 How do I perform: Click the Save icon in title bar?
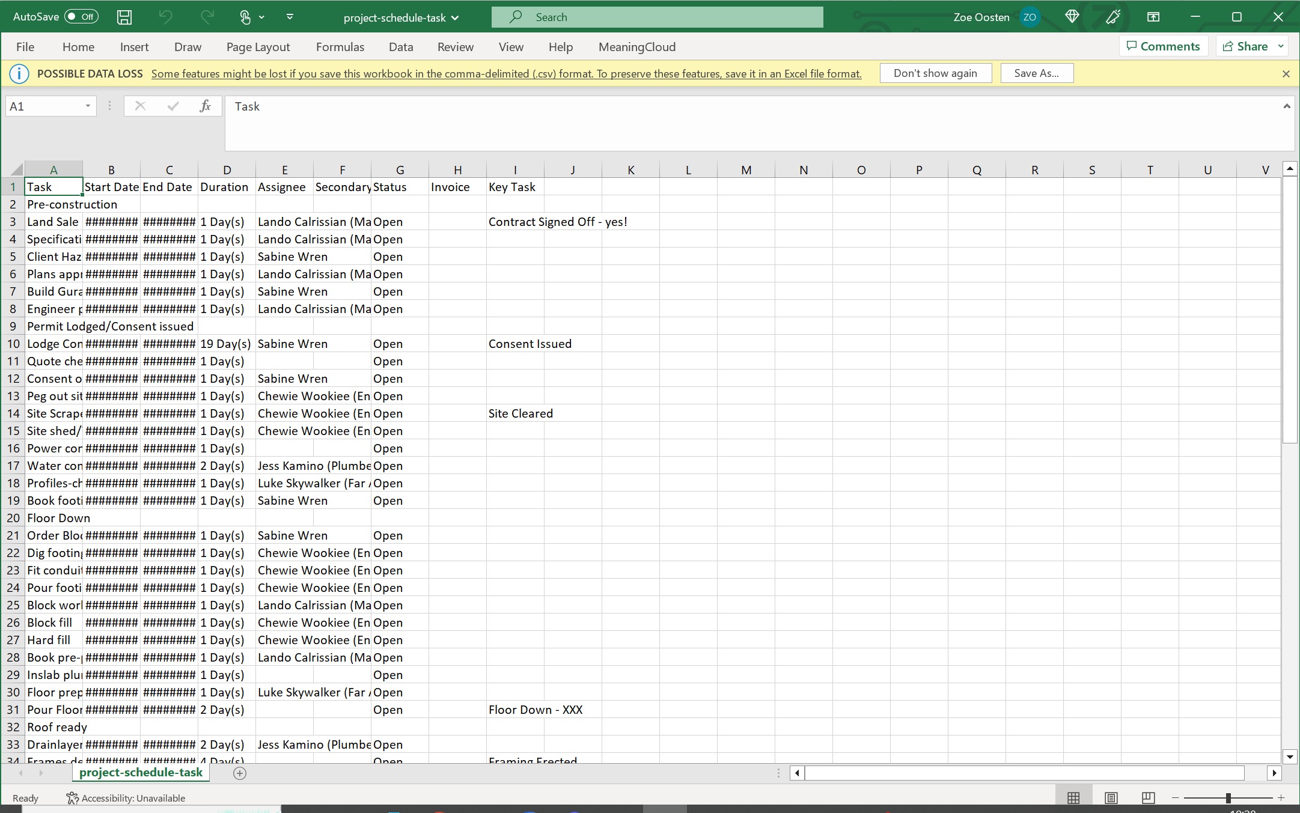coord(124,17)
